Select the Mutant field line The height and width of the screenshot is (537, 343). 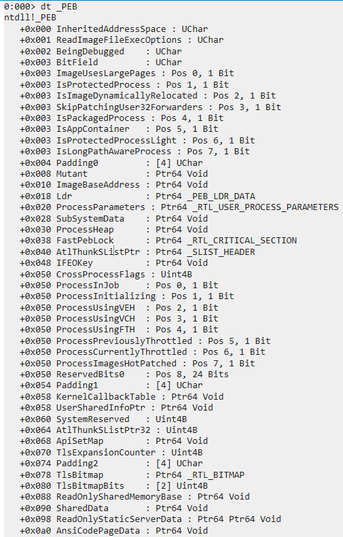pos(113,173)
